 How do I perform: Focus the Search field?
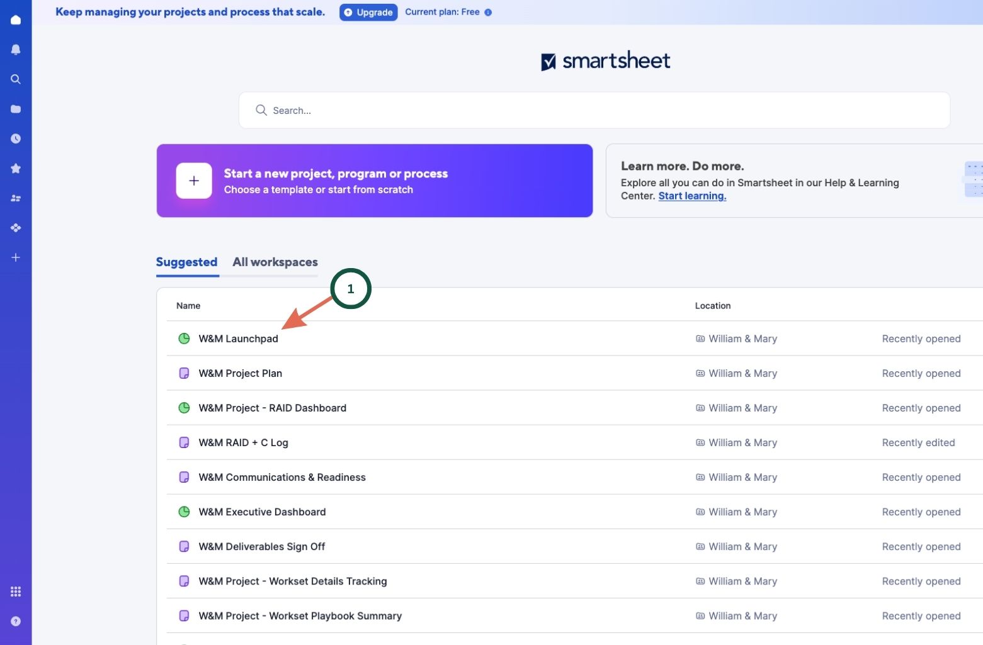[594, 110]
